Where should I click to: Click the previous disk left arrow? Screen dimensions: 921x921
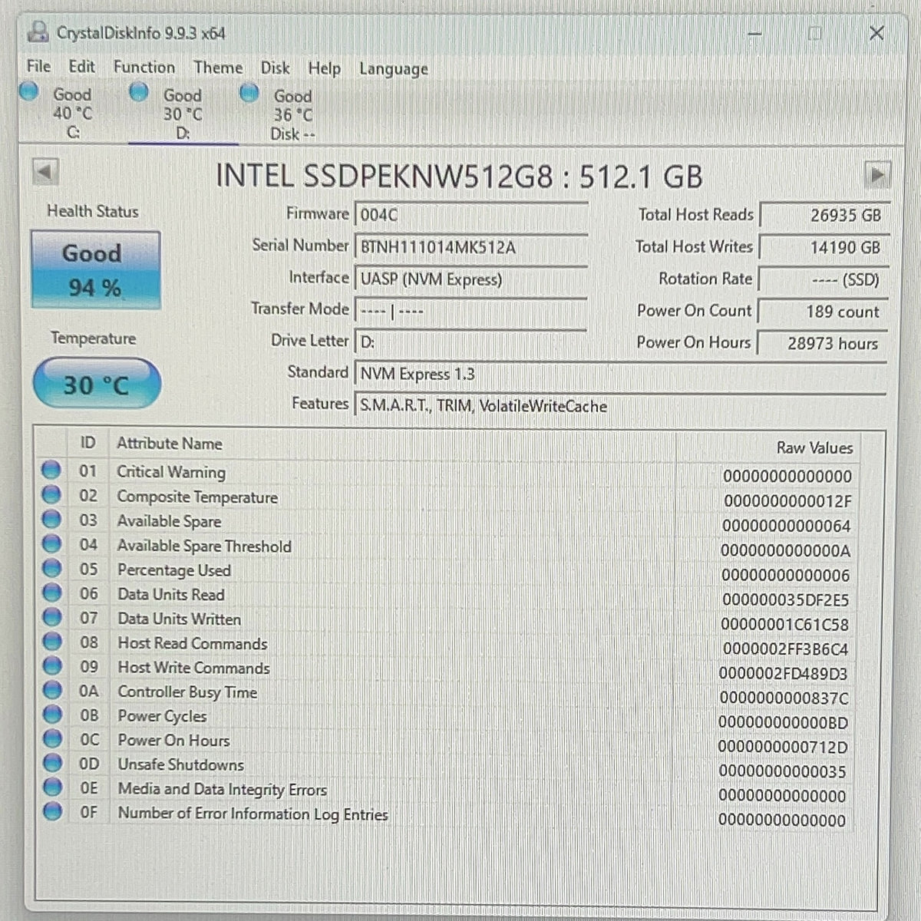pos(46,171)
